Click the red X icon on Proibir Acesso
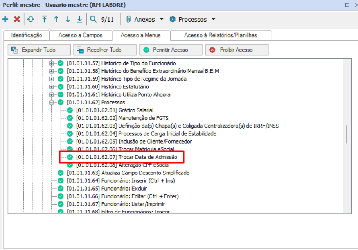 pos(212,50)
